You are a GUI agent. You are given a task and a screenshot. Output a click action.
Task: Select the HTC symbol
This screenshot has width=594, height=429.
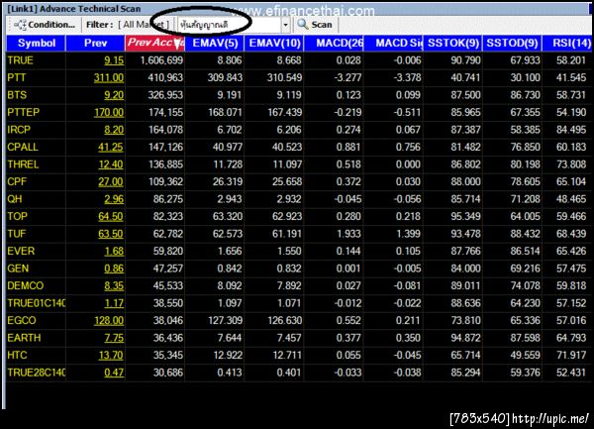17,355
